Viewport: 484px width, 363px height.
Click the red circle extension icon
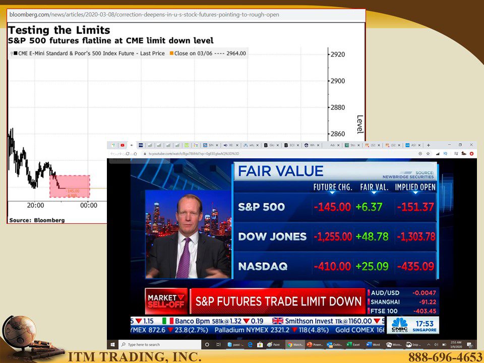point(471,153)
